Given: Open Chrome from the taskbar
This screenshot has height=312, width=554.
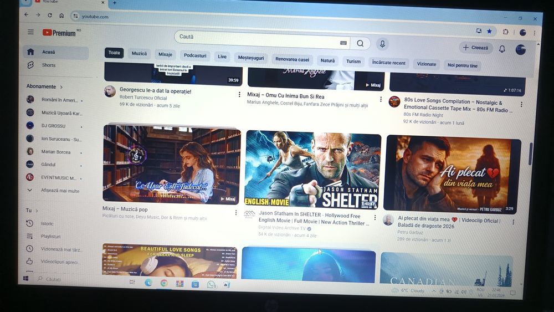Looking at the screenshot, I should pos(164,283).
